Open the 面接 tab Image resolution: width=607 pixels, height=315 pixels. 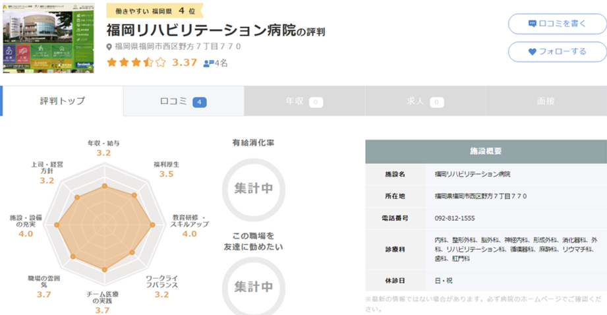[546, 101]
